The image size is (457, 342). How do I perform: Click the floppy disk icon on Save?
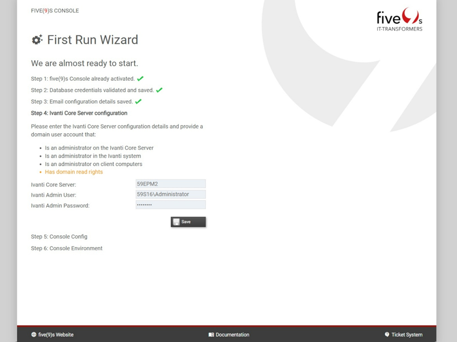pos(176,222)
